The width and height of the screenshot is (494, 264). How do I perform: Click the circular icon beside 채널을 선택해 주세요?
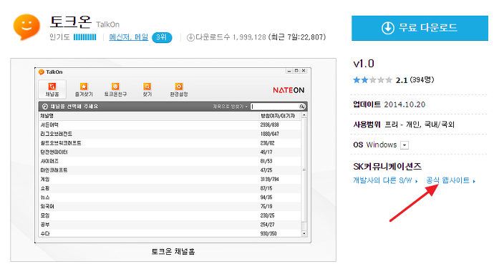(x=44, y=107)
